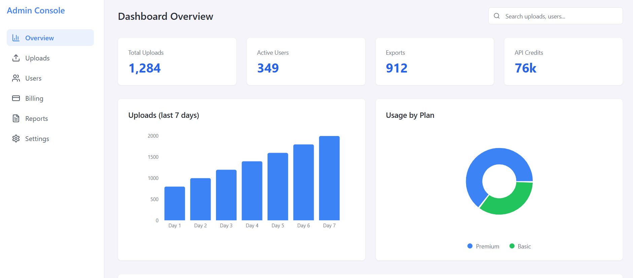
Task: Open the Uploads menu item
Action: [37, 58]
